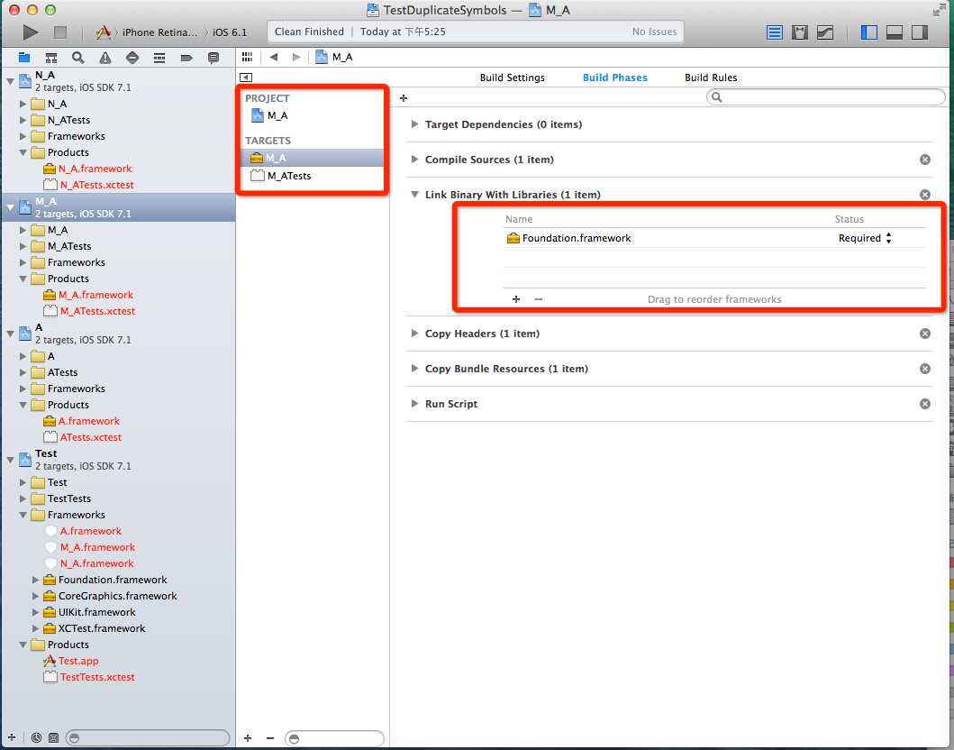Click the targets filter field
This screenshot has height=750, width=954.
tap(334, 738)
